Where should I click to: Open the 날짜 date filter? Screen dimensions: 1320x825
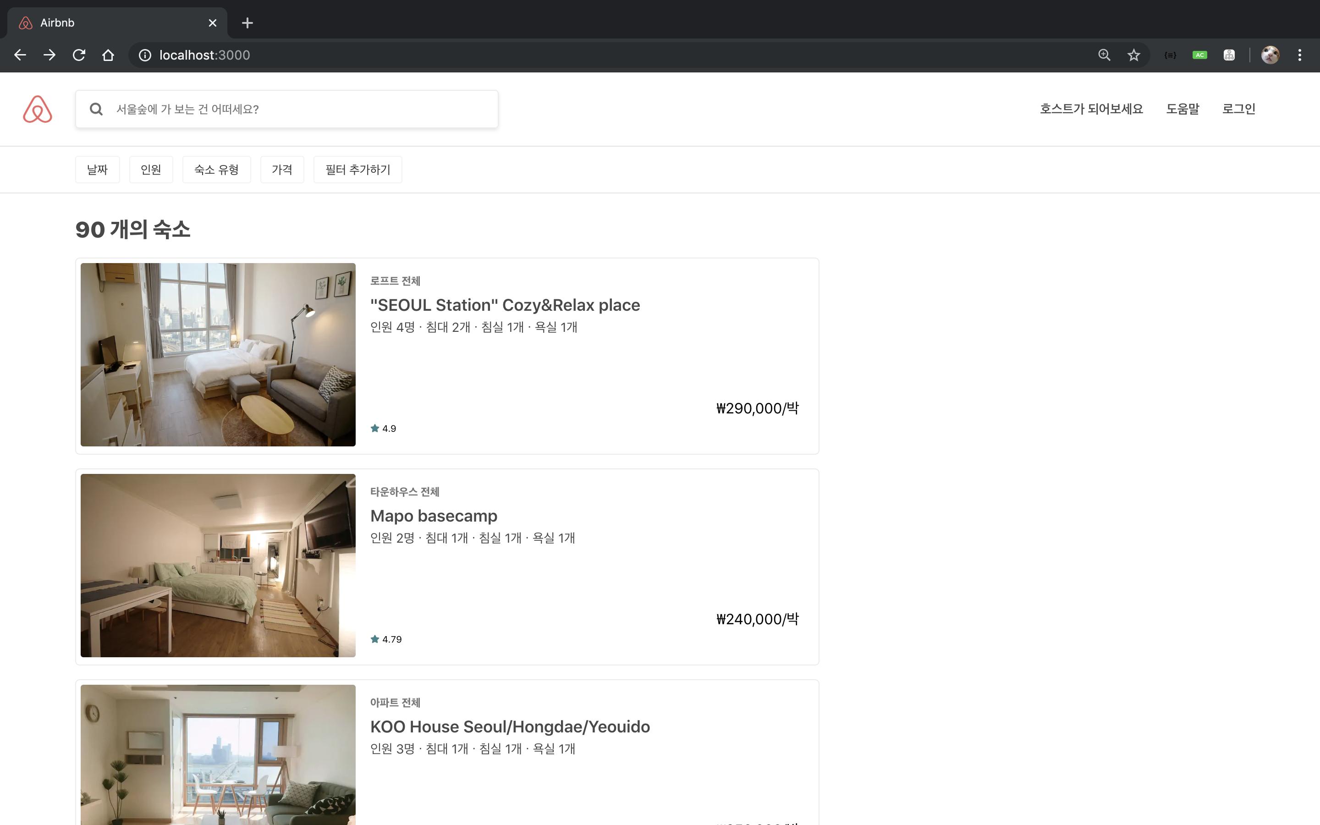click(x=97, y=170)
